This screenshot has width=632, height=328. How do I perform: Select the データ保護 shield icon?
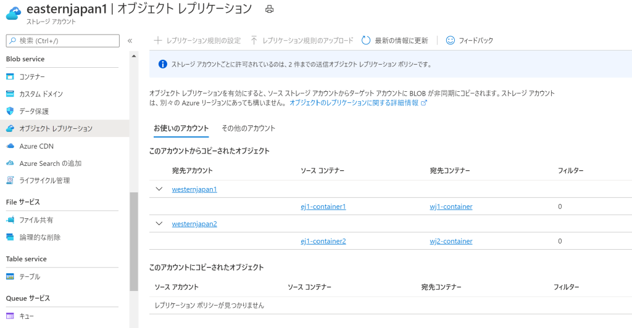(x=10, y=111)
